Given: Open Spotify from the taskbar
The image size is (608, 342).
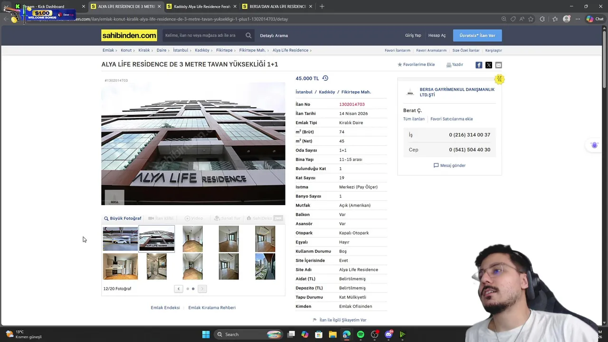Looking at the screenshot, I should point(361,334).
